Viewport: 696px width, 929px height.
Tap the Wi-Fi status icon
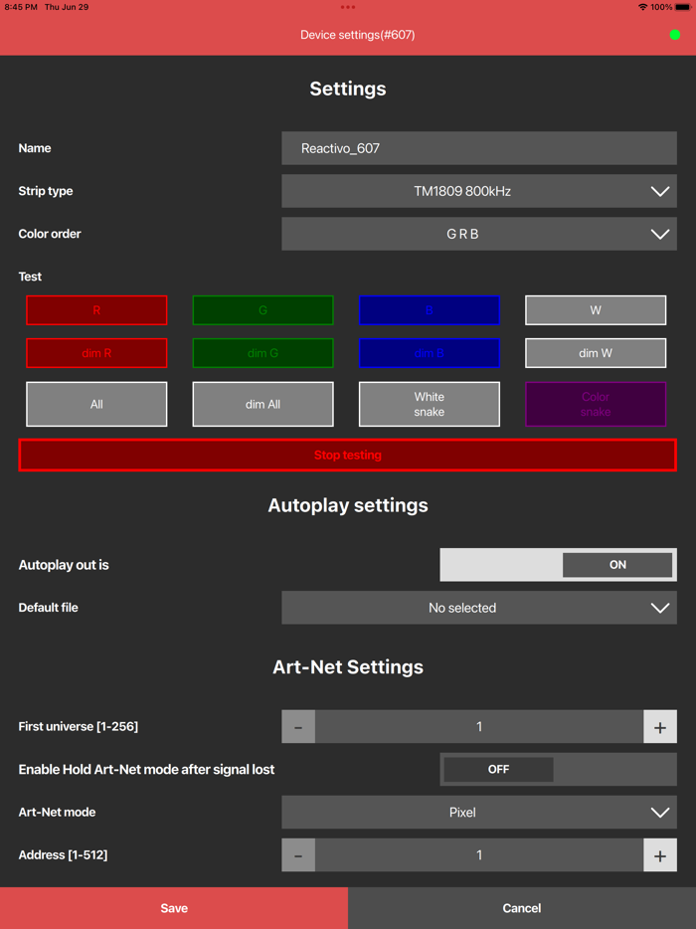(x=642, y=7)
